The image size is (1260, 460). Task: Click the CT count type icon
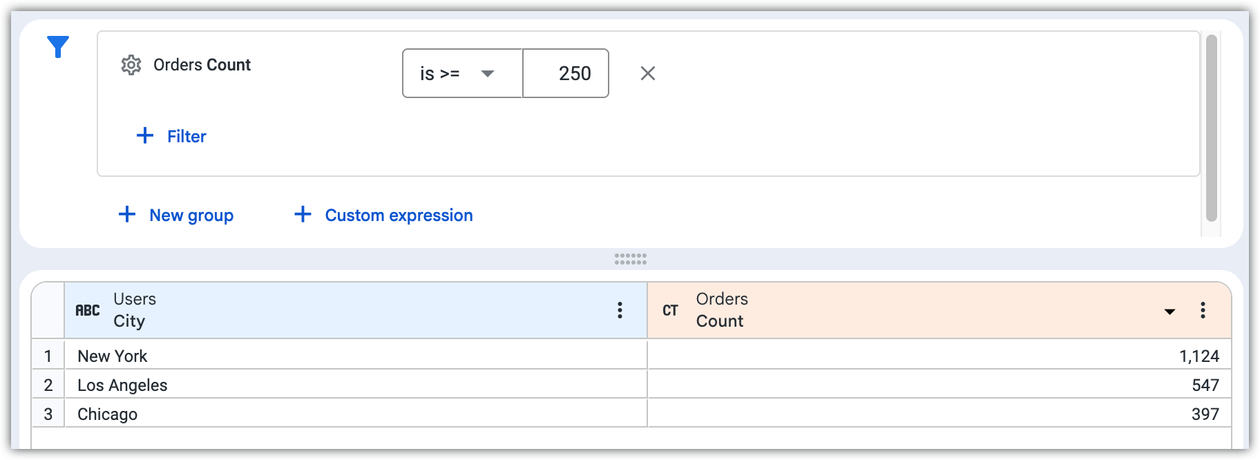[670, 311]
